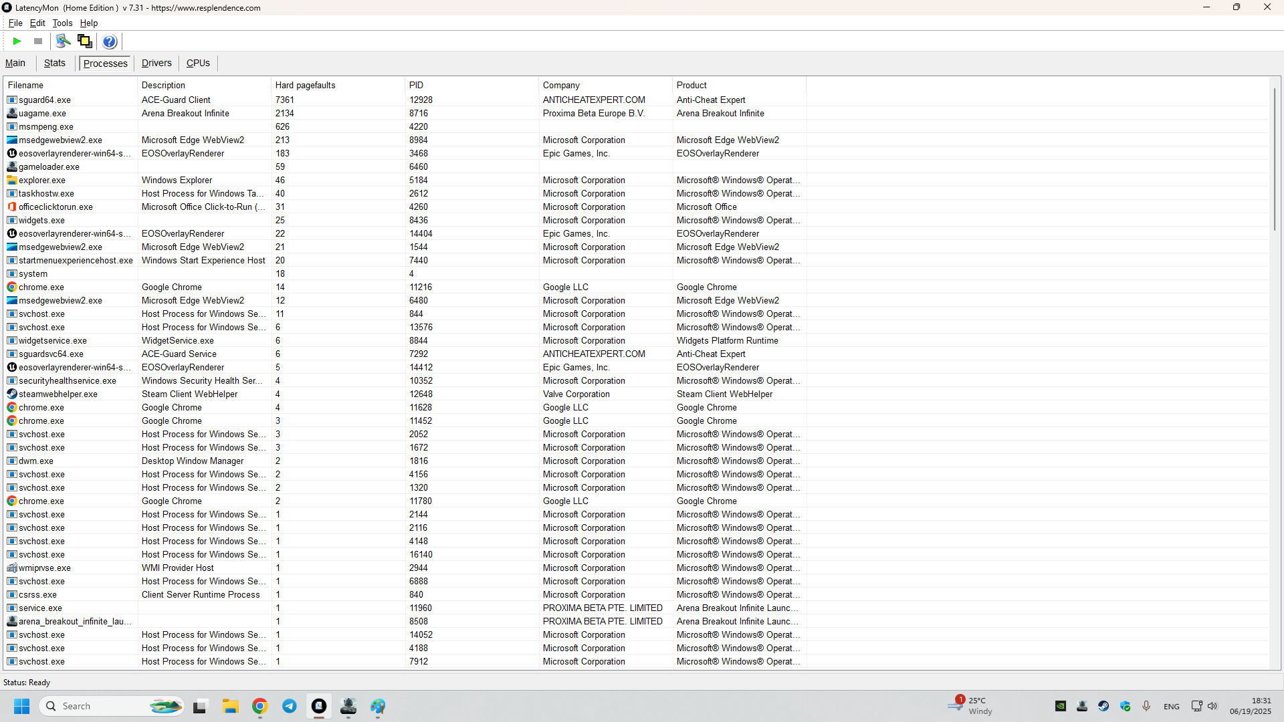The height and width of the screenshot is (722, 1284).
Task: Sort by Hard pagefaults column header
Action: (338, 85)
